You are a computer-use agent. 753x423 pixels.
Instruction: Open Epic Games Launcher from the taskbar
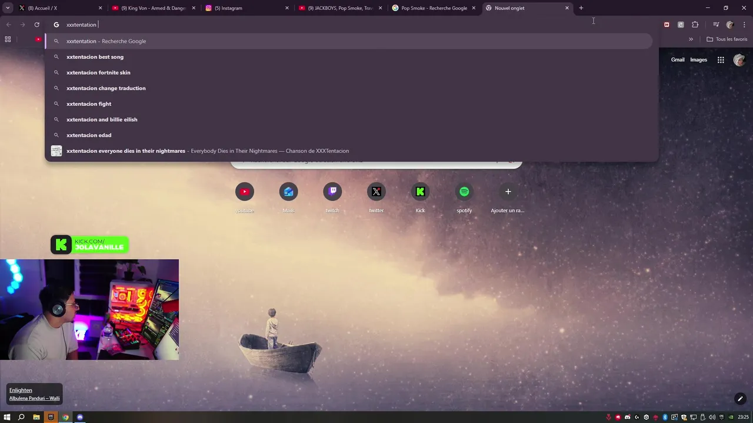pos(51,417)
